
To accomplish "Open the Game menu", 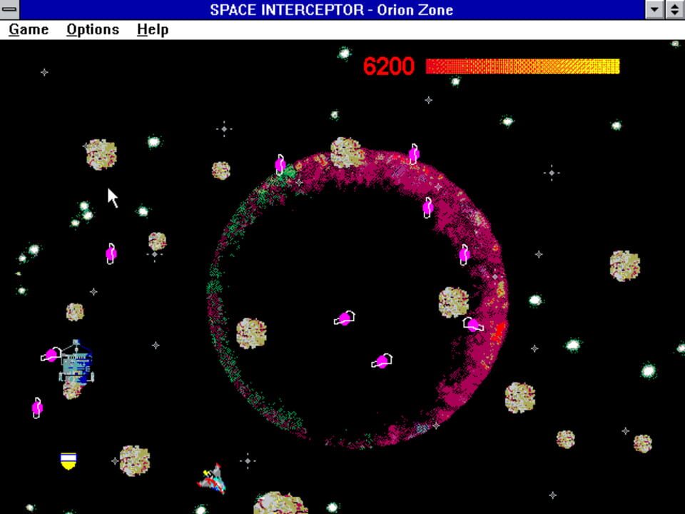I will [28, 29].
